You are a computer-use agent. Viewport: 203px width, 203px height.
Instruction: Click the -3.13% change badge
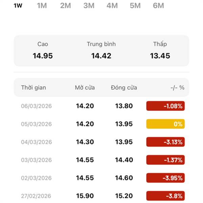(x=165, y=142)
